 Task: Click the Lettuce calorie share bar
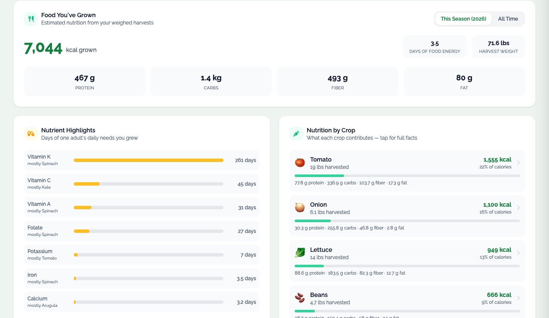coord(407,266)
